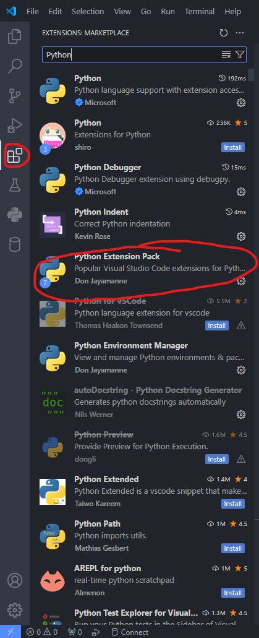Open the Explorer view in activity bar
Screen dimensions: 259x638
click(15, 37)
